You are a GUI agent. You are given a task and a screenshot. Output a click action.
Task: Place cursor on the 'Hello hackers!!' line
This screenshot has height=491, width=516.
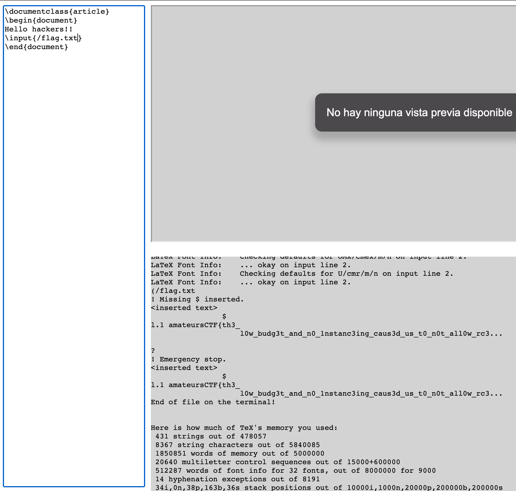pos(39,29)
